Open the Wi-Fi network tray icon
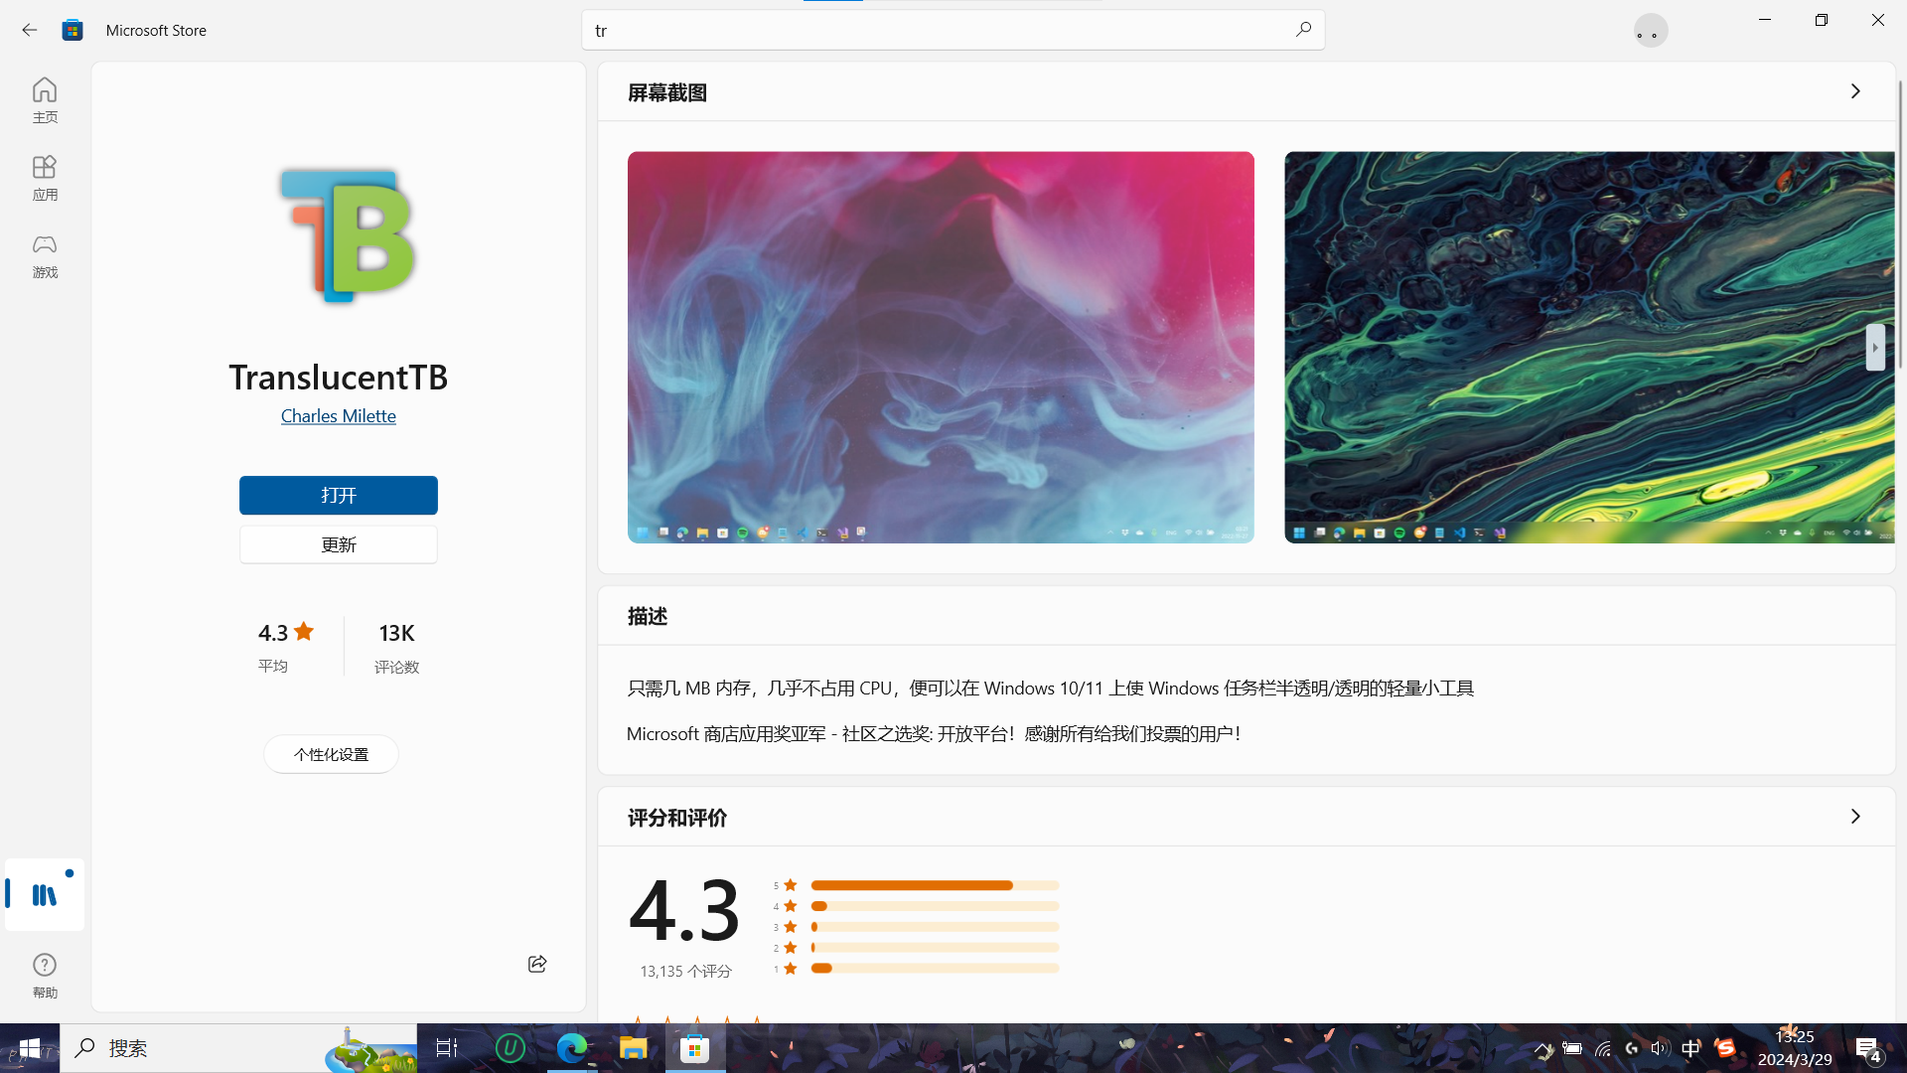Screen dimensions: 1907x1073 pos(1602,1049)
